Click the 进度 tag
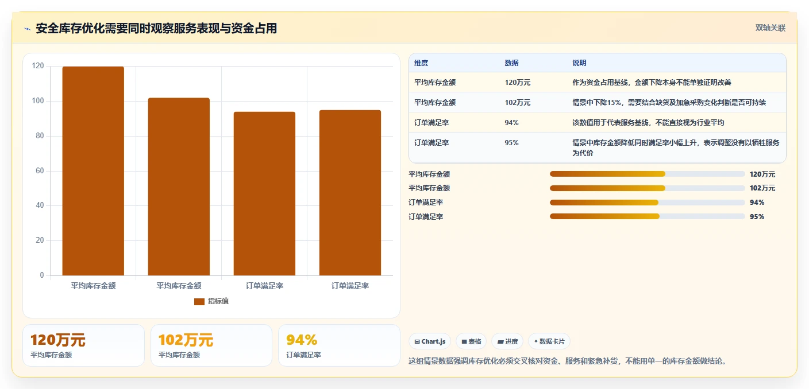 [507, 341]
